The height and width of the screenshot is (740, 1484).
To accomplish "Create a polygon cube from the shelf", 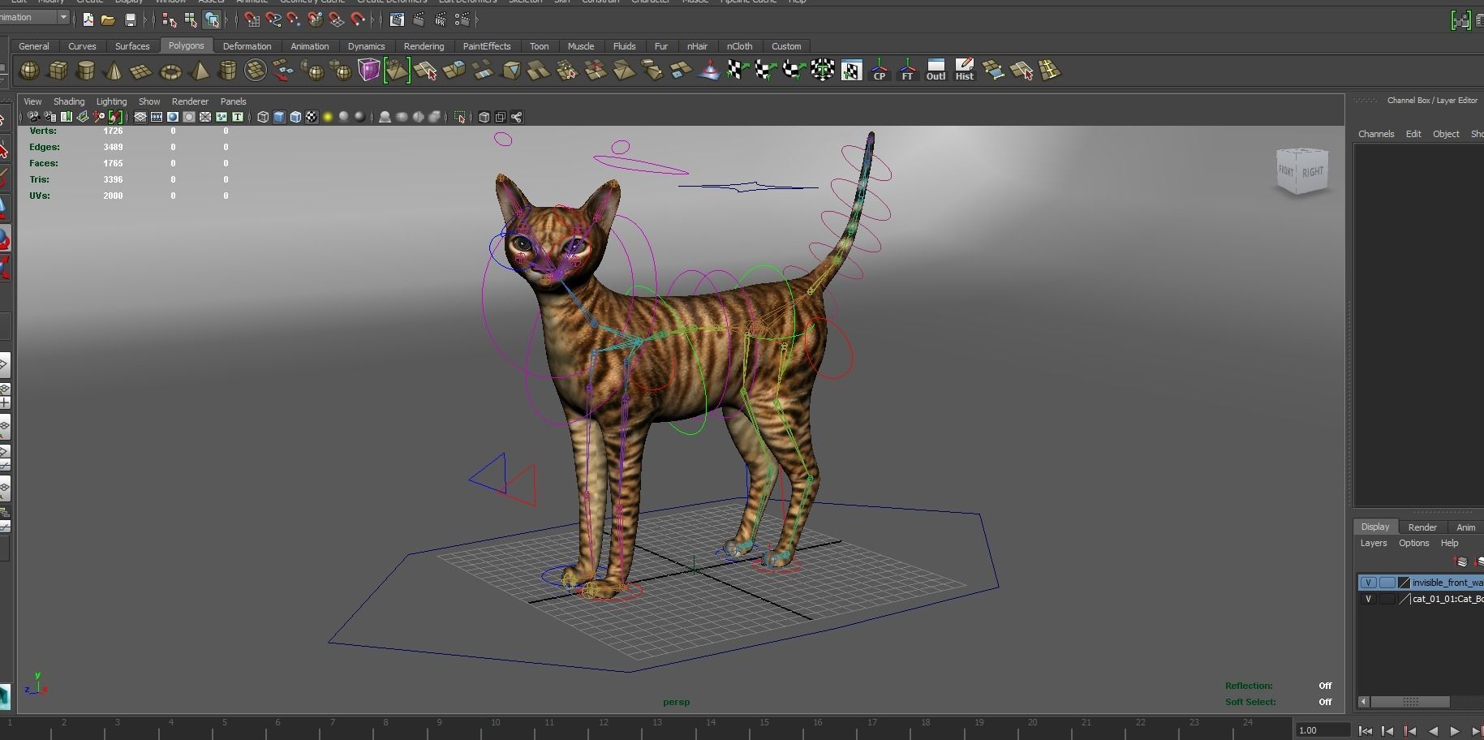I will pos(58,71).
